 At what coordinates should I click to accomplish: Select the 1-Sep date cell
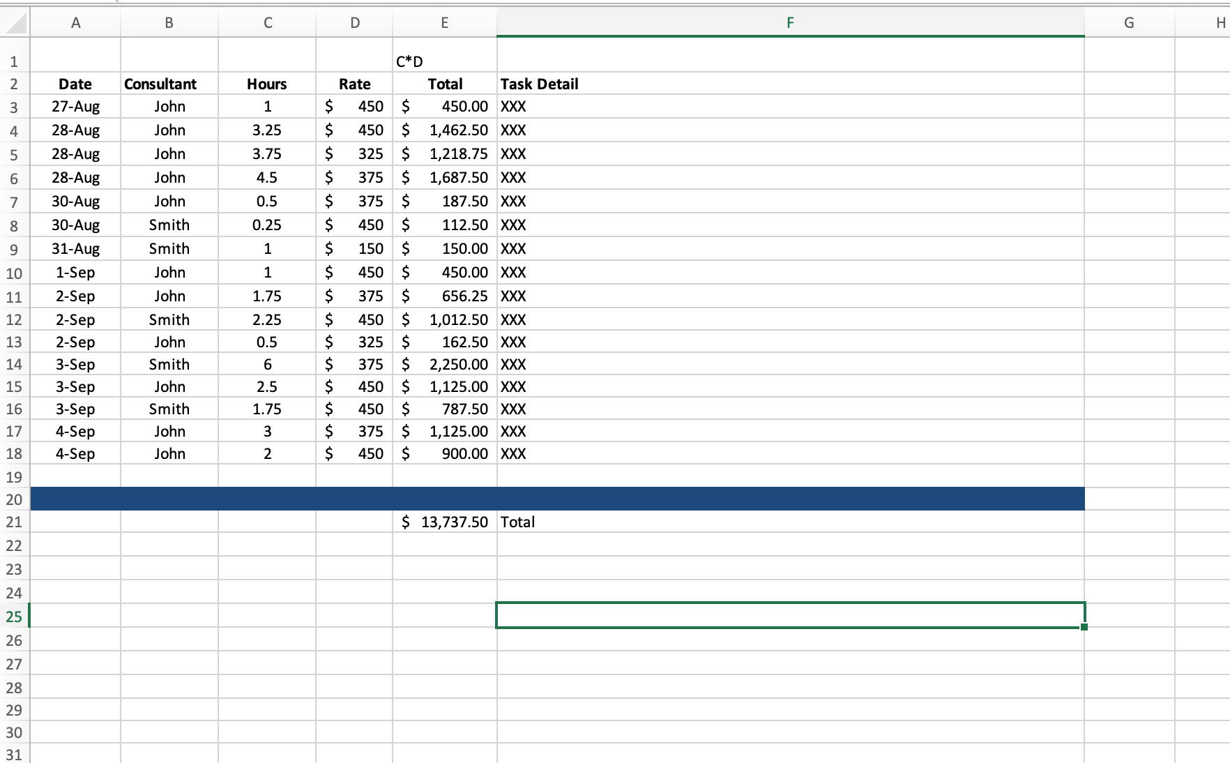[75, 273]
